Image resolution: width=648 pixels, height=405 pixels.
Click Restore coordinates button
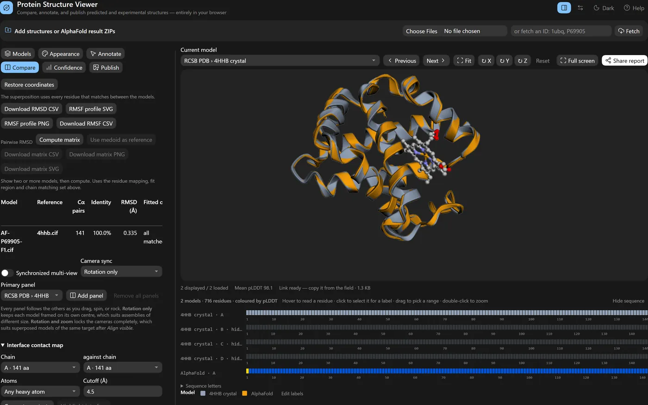[x=29, y=85]
